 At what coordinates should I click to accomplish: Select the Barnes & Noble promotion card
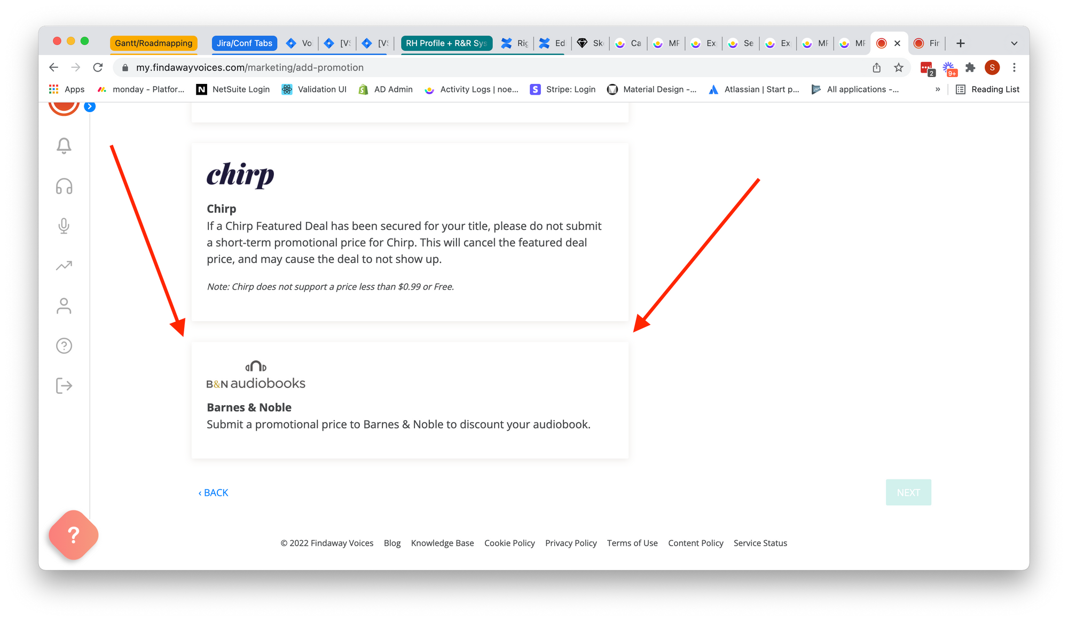point(410,400)
